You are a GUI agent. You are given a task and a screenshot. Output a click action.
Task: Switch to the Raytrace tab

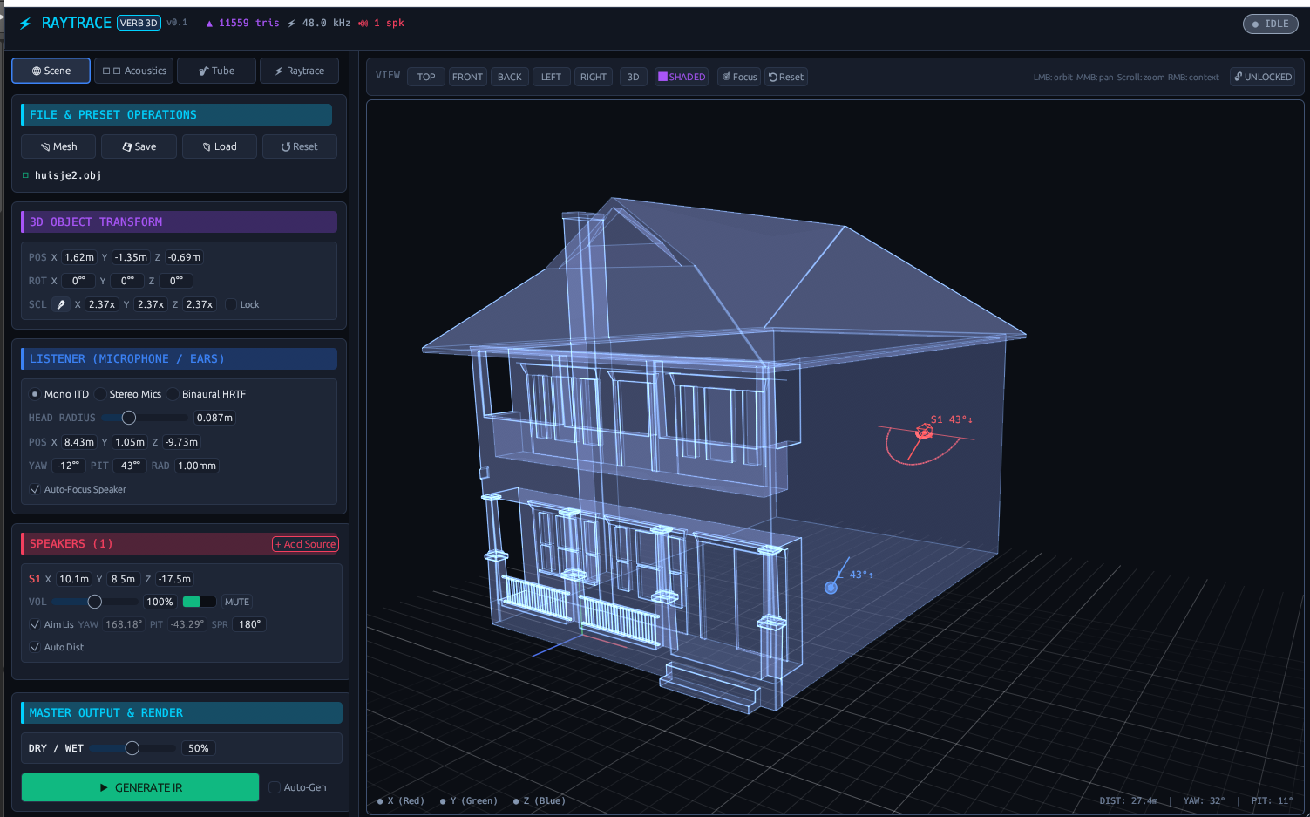tap(299, 71)
